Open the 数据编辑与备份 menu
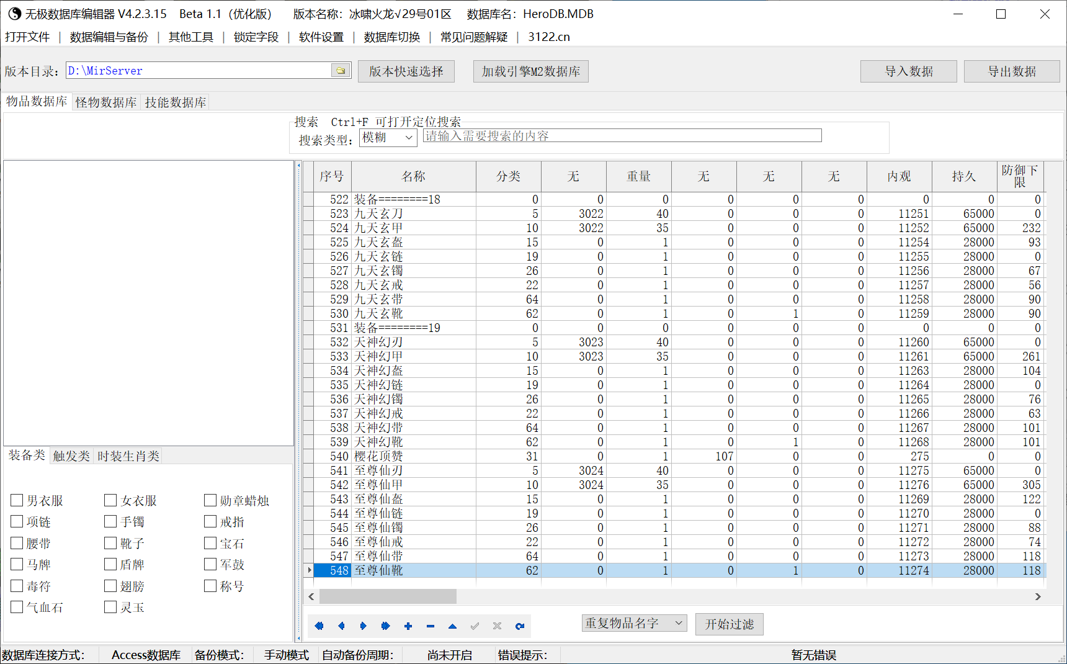 [109, 37]
